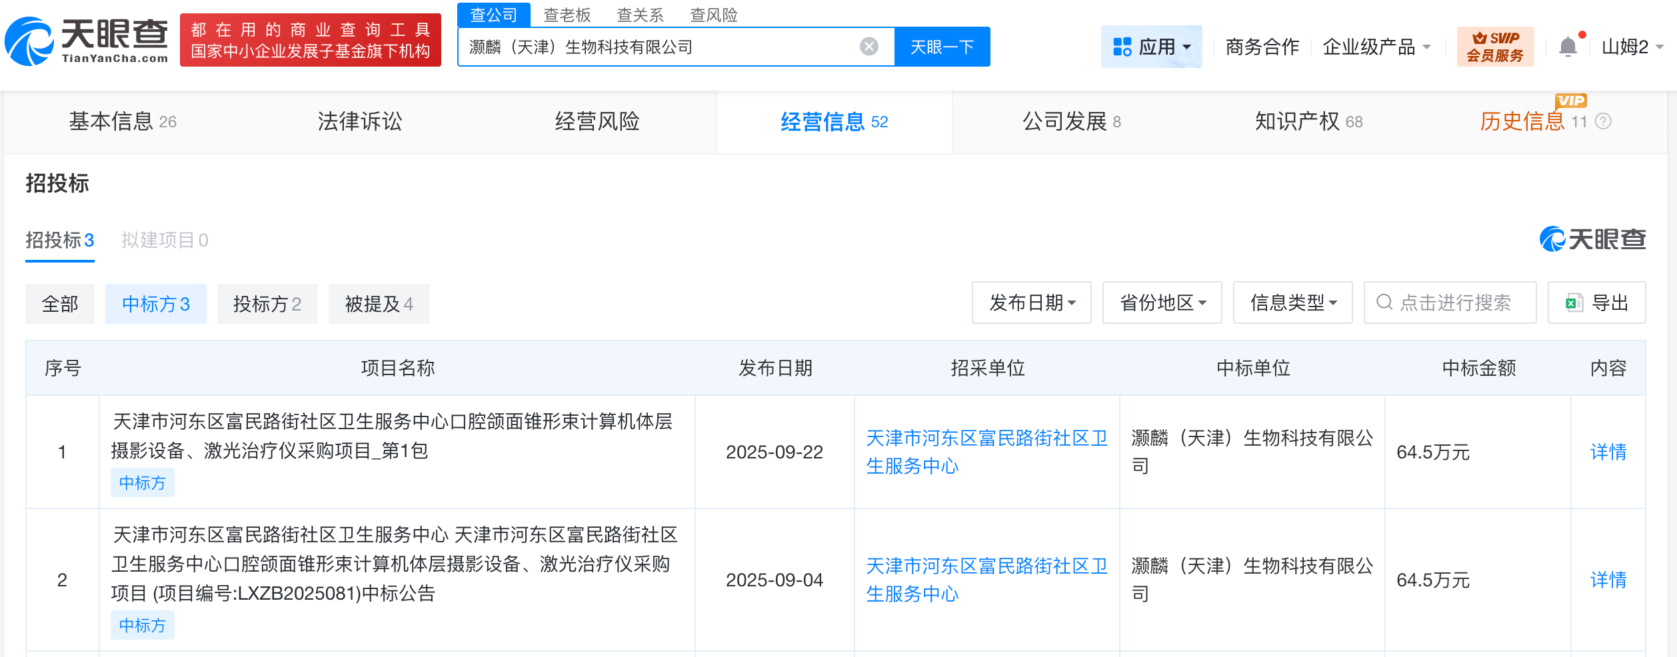Expand the 信息类型 dropdown
The image size is (1677, 657).
(1292, 303)
